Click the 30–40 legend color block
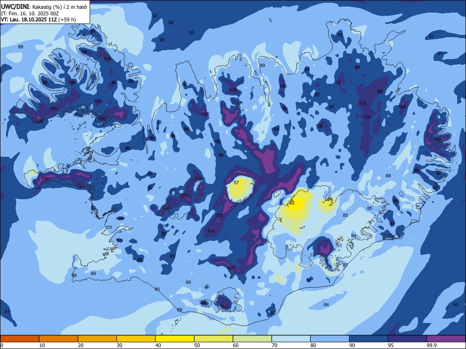 click(x=136, y=339)
